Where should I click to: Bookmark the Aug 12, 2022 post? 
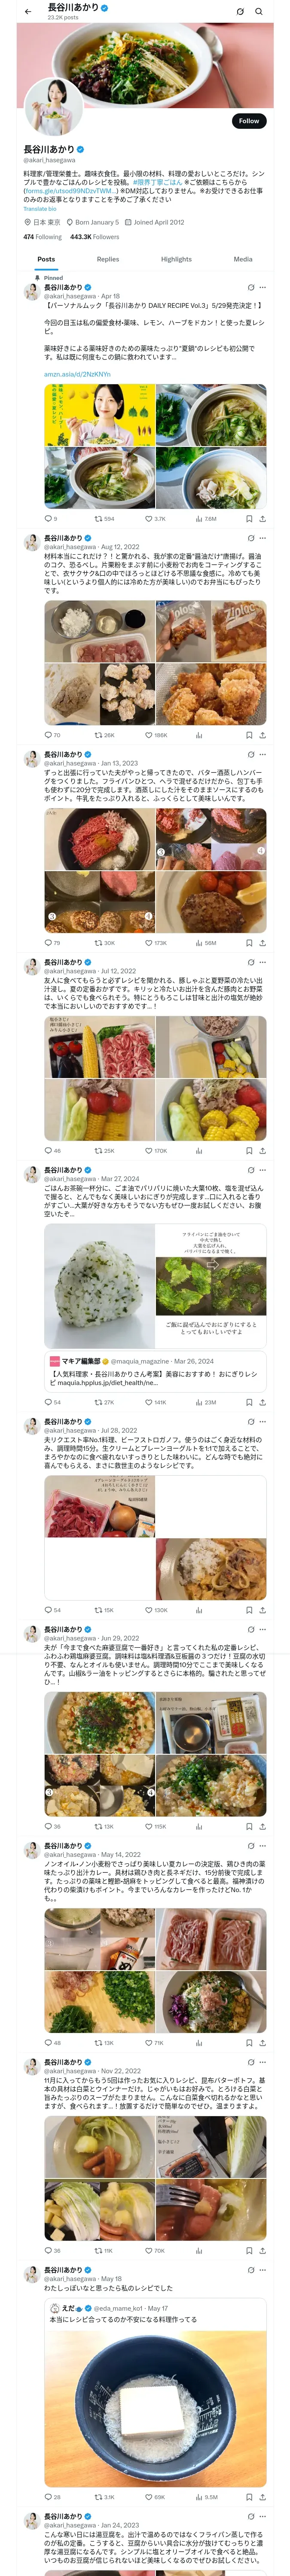point(249,735)
